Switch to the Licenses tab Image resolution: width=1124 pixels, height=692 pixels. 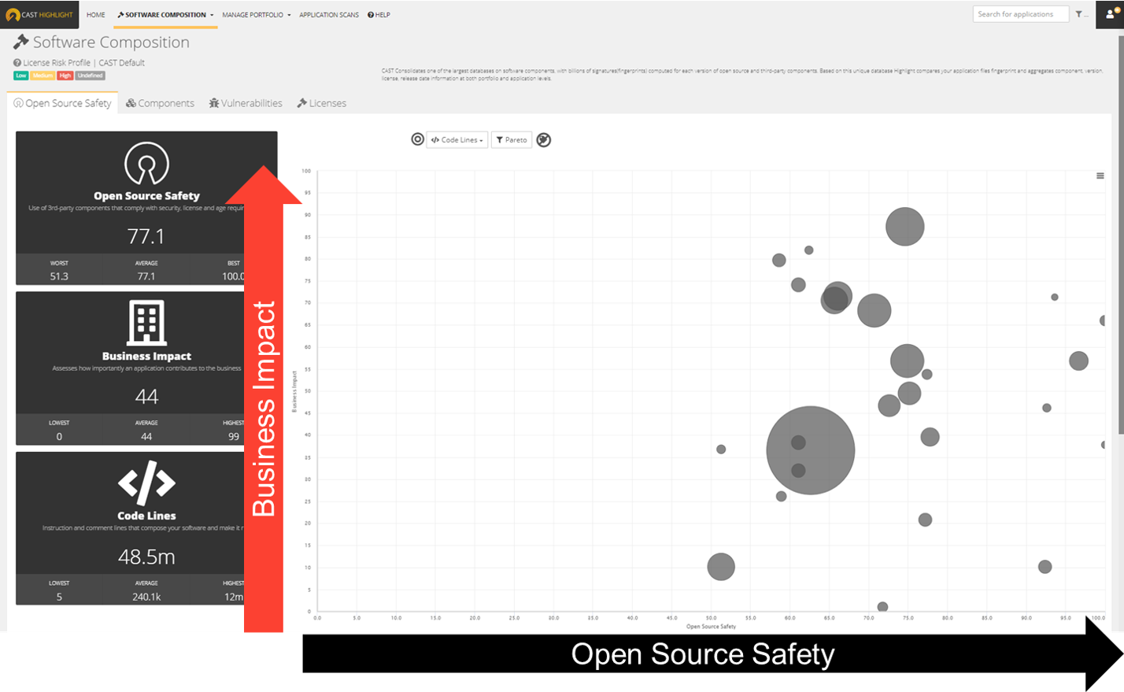(322, 103)
